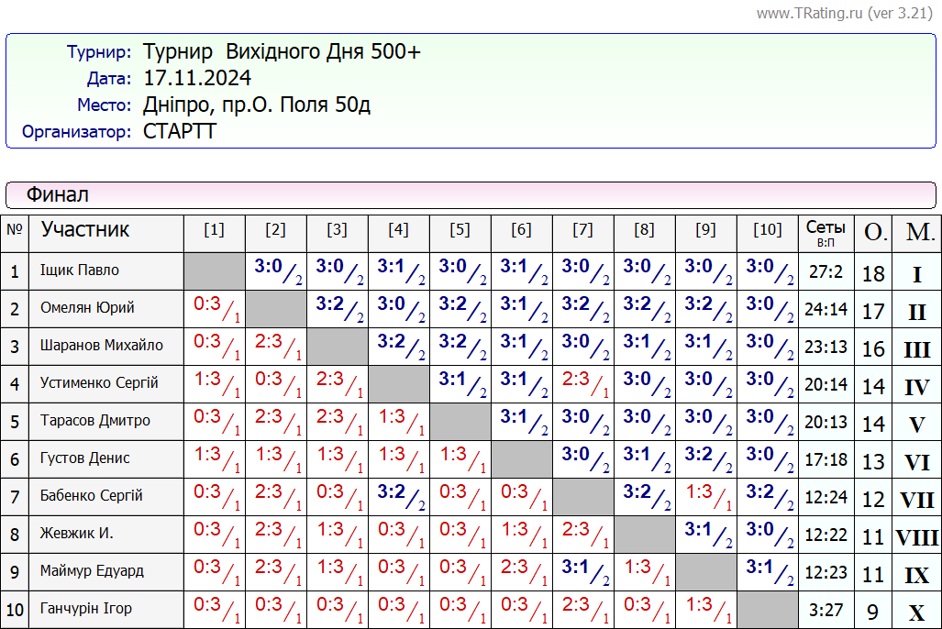Viewport: 942px width, 629px height.
Task: Click the column [10] header
Action: [x=767, y=230]
